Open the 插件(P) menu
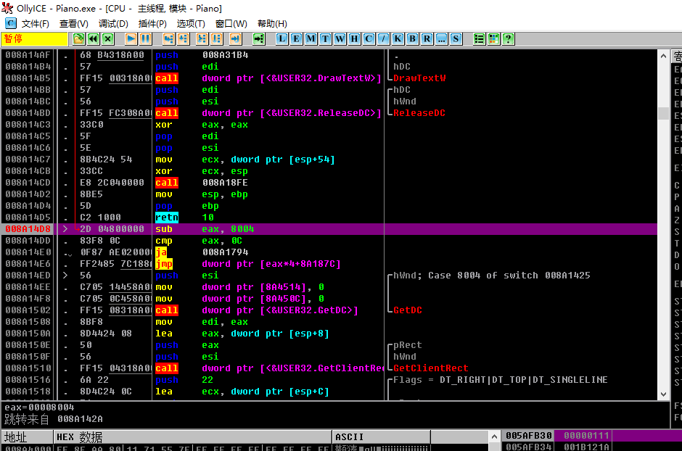Viewport: 682px width, 451px height. (x=152, y=23)
